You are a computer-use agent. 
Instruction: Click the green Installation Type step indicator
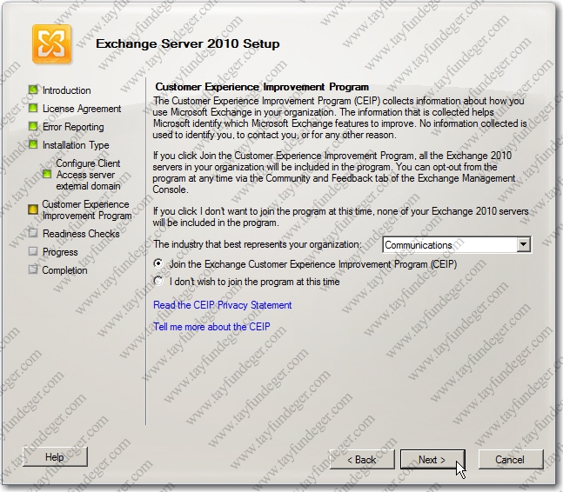point(33,144)
